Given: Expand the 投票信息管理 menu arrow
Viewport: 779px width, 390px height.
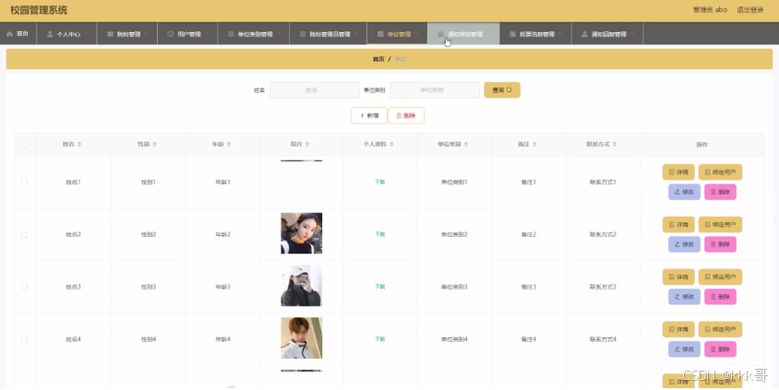Looking at the screenshot, I should pyautogui.click(x=560, y=34).
